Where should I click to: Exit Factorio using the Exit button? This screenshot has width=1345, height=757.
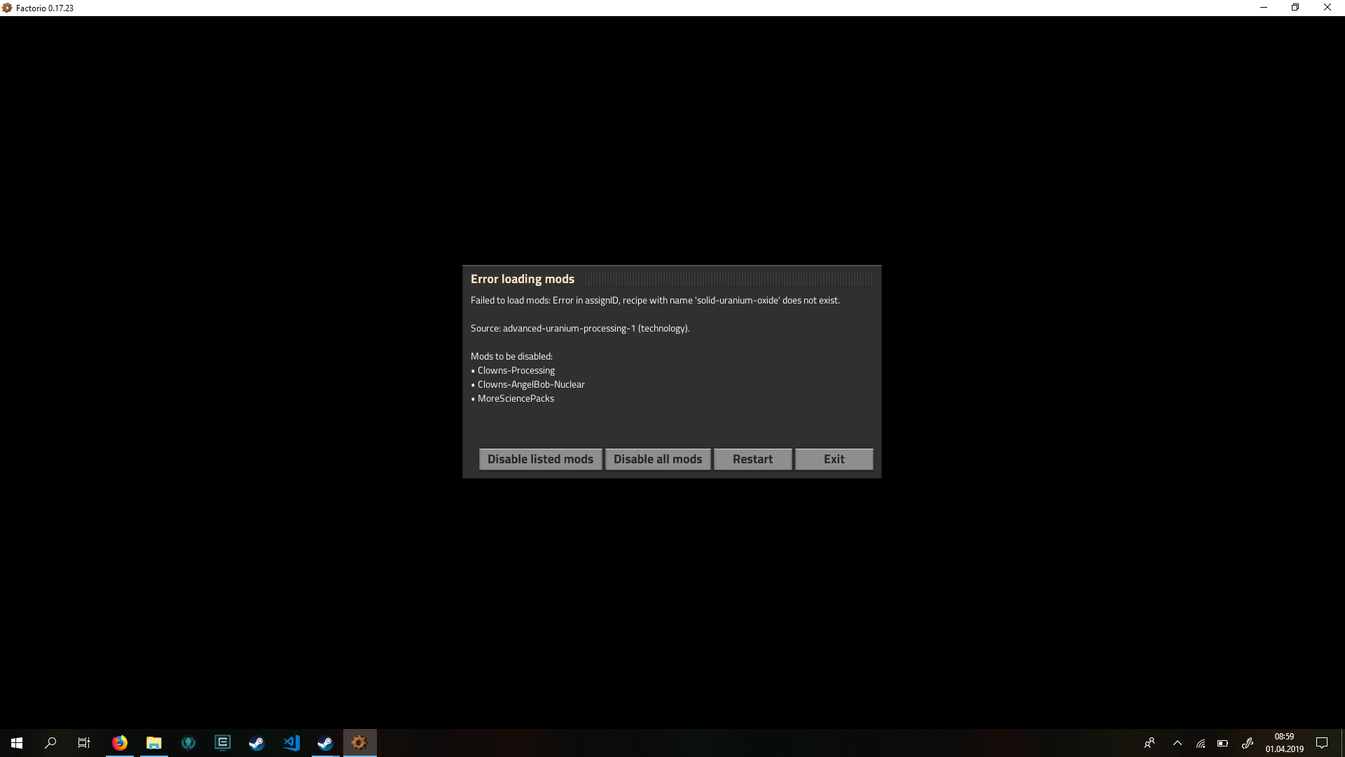click(834, 459)
